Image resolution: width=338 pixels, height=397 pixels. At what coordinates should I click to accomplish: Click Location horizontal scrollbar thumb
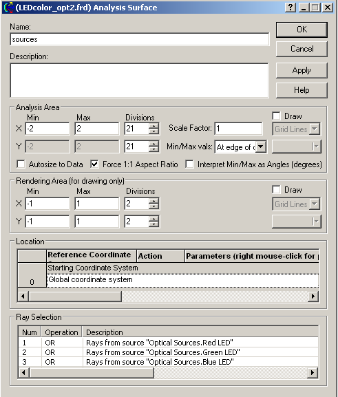(75, 297)
